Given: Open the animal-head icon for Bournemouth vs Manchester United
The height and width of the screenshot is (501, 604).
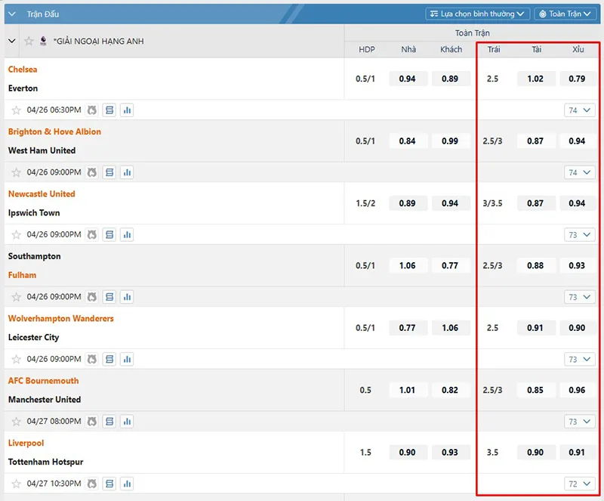Looking at the screenshot, I should pyautogui.click(x=91, y=422).
